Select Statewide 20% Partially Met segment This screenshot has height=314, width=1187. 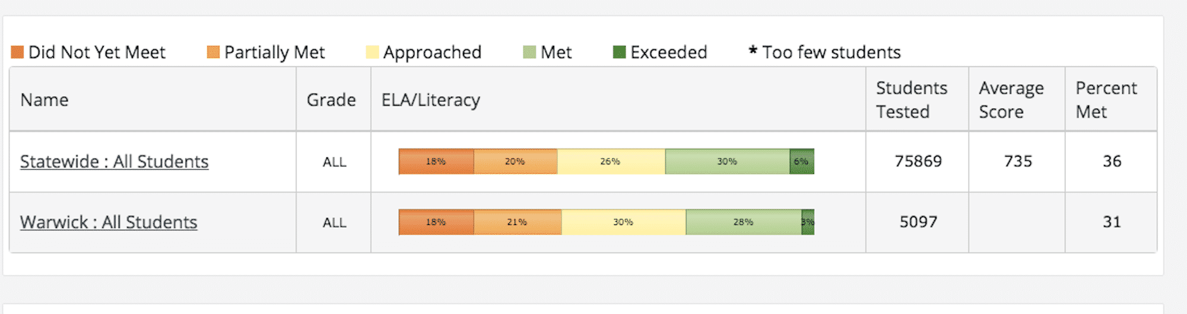(515, 161)
